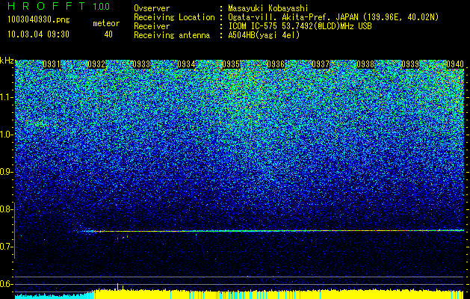This screenshot has width=470, height=299.
Task: Click the A504HB(yagi 4el) antenna text
Action: point(264,35)
